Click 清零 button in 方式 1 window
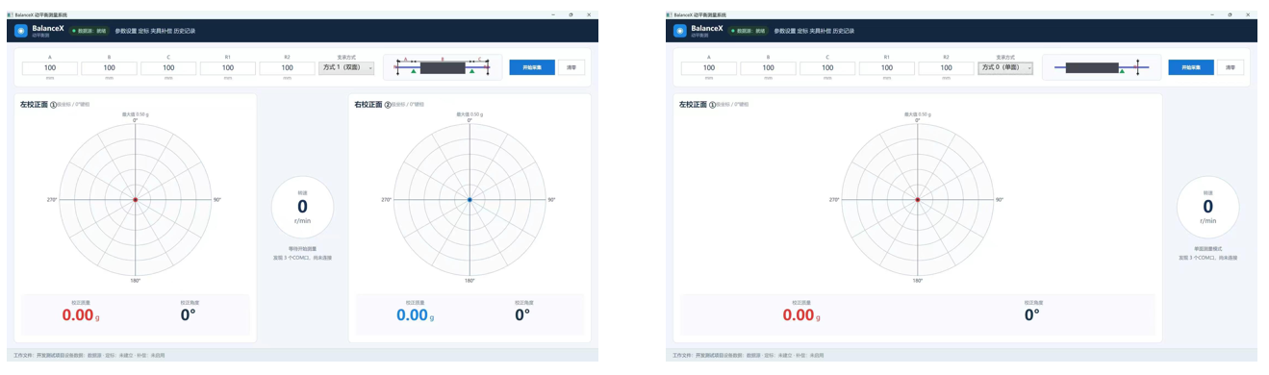This screenshot has width=1269, height=375. click(x=571, y=67)
